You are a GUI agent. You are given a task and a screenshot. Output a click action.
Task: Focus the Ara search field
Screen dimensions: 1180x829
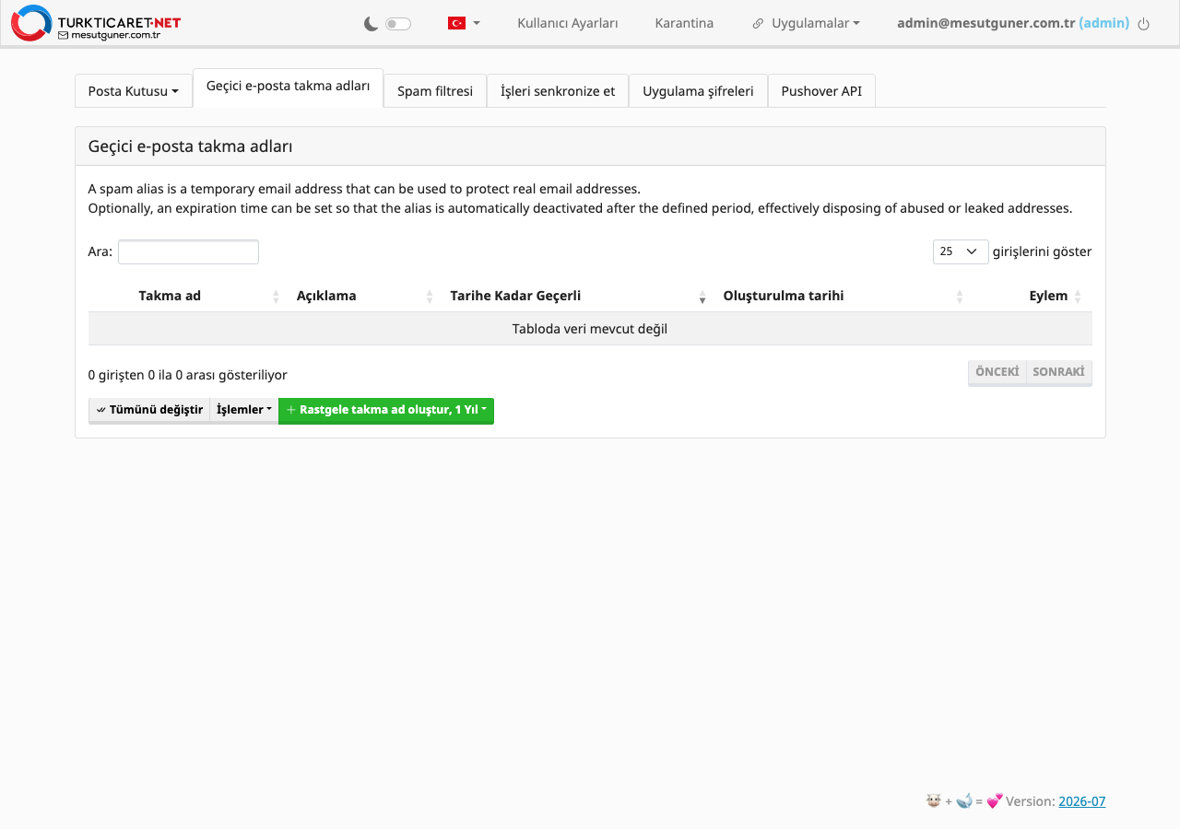(188, 251)
